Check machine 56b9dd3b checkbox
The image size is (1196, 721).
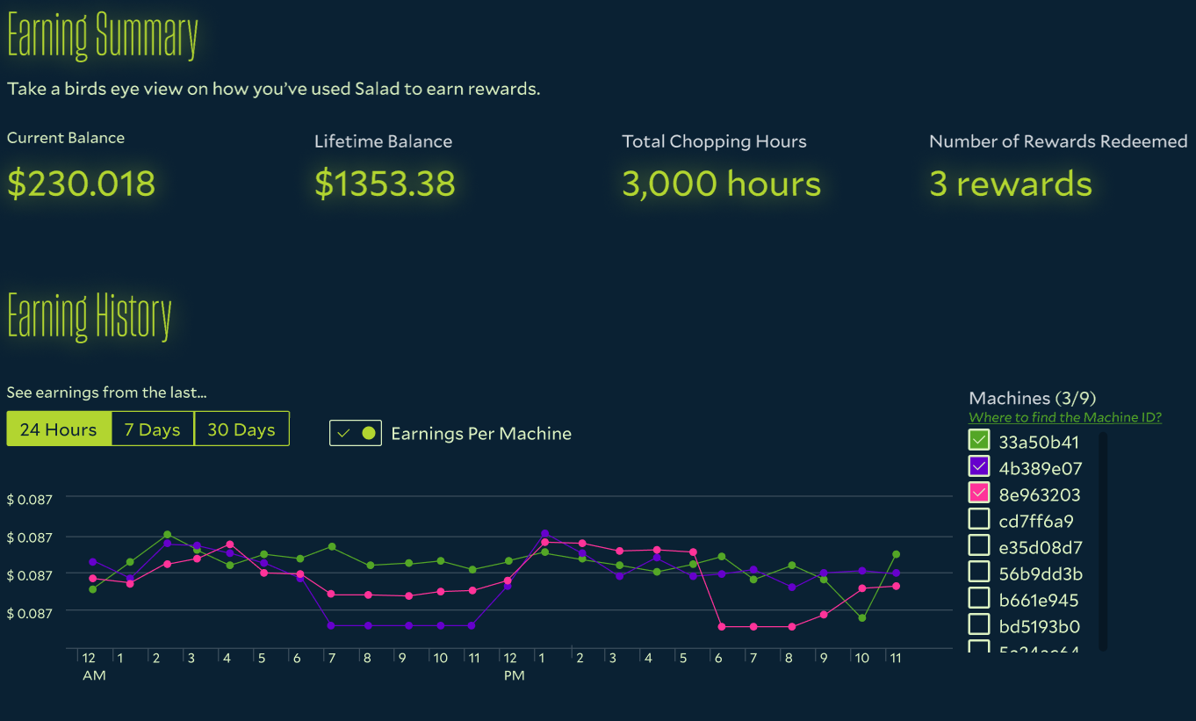[x=979, y=572]
